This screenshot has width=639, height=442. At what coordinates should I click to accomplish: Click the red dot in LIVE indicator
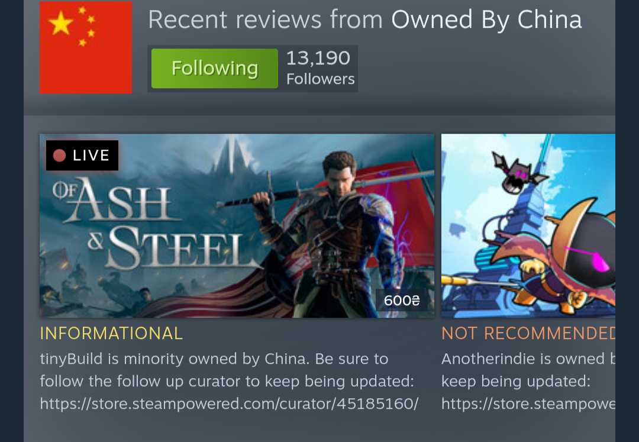click(x=60, y=155)
